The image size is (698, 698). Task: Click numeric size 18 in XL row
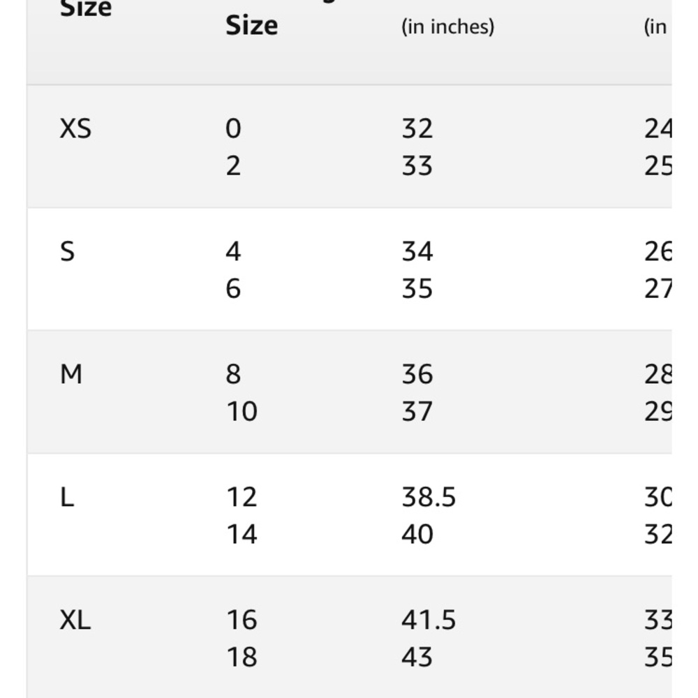tap(242, 658)
